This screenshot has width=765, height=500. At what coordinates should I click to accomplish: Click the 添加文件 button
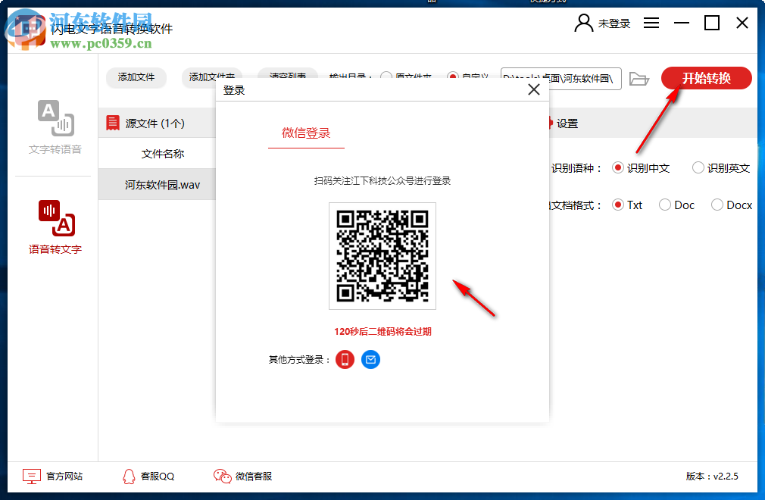(x=136, y=78)
